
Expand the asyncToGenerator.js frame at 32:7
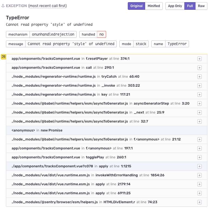200,121
